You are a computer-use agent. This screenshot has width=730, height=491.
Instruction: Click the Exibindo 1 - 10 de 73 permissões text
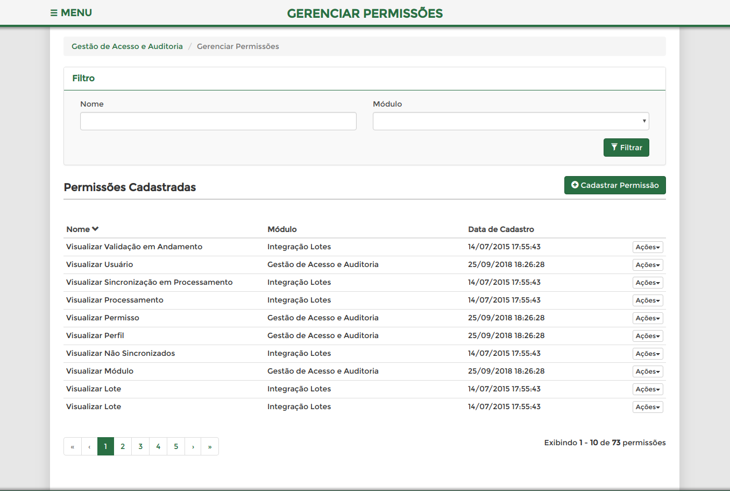point(605,443)
